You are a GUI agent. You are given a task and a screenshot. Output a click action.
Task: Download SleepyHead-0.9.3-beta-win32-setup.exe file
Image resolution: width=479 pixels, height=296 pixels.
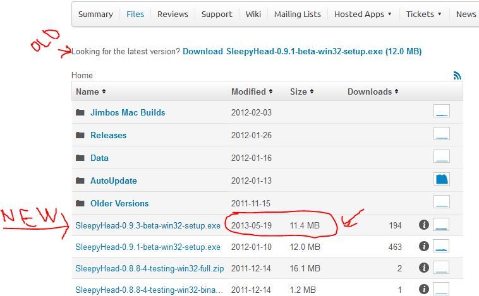(x=148, y=225)
